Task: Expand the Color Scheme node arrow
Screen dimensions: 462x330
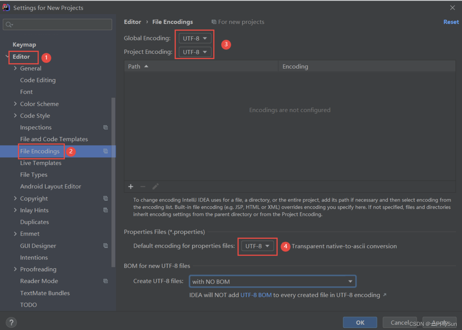Action: click(15, 104)
